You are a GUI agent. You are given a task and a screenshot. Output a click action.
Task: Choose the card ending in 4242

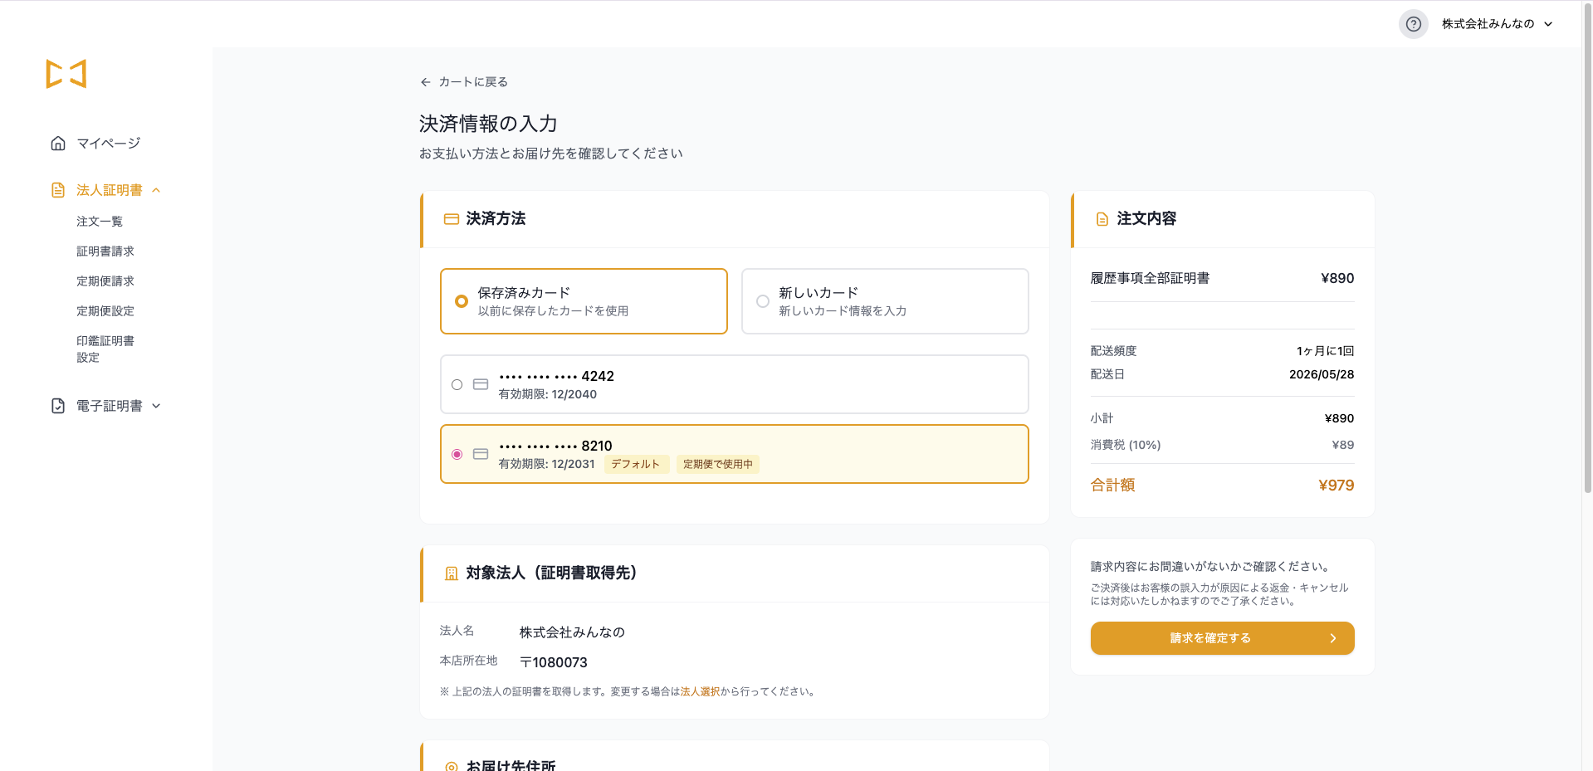(735, 384)
